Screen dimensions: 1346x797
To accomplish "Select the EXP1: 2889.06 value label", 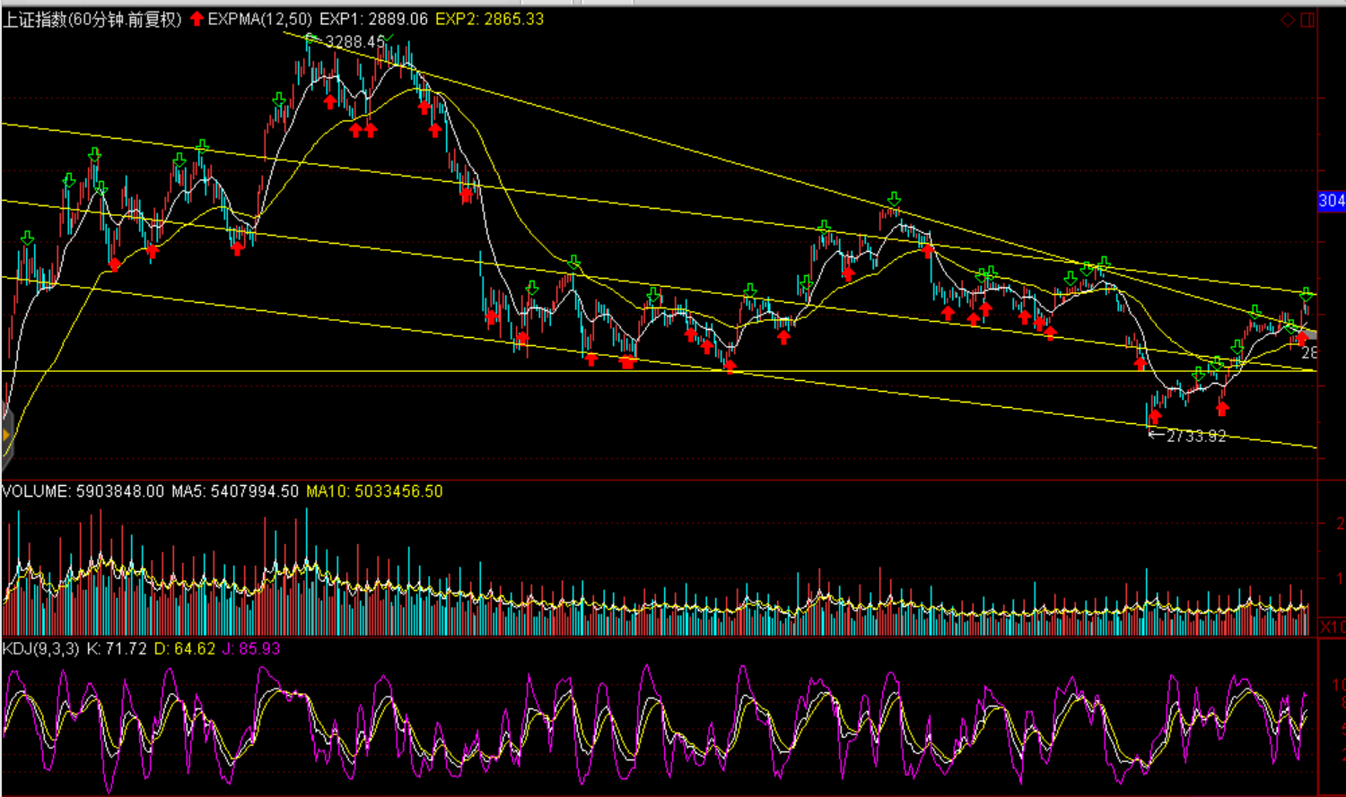I will point(373,19).
